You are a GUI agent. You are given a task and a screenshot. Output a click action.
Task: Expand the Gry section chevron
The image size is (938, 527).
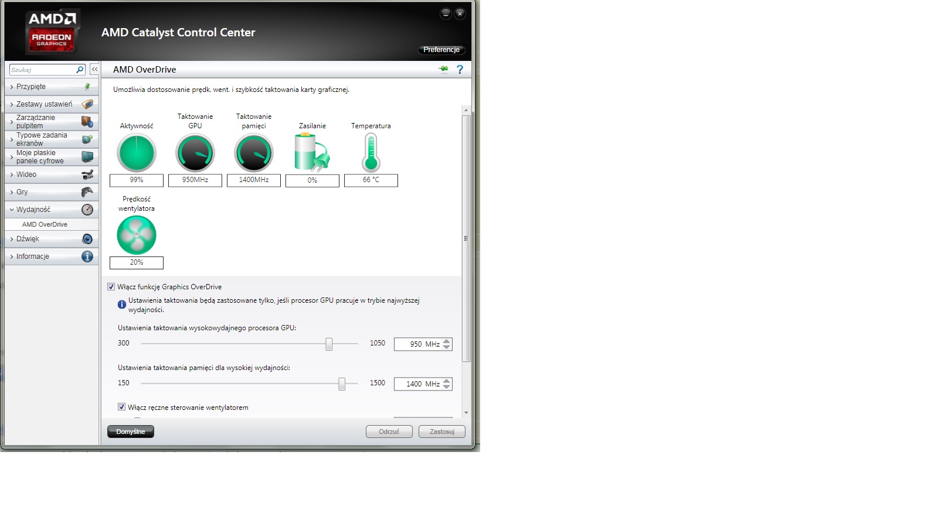tap(11, 192)
